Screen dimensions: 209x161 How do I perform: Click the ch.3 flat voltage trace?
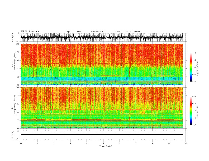[102, 135]
